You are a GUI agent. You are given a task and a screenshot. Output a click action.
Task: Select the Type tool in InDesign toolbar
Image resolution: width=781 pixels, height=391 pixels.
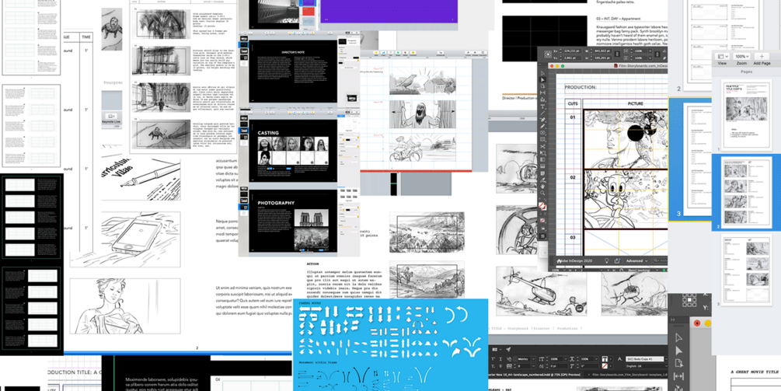click(542, 106)
